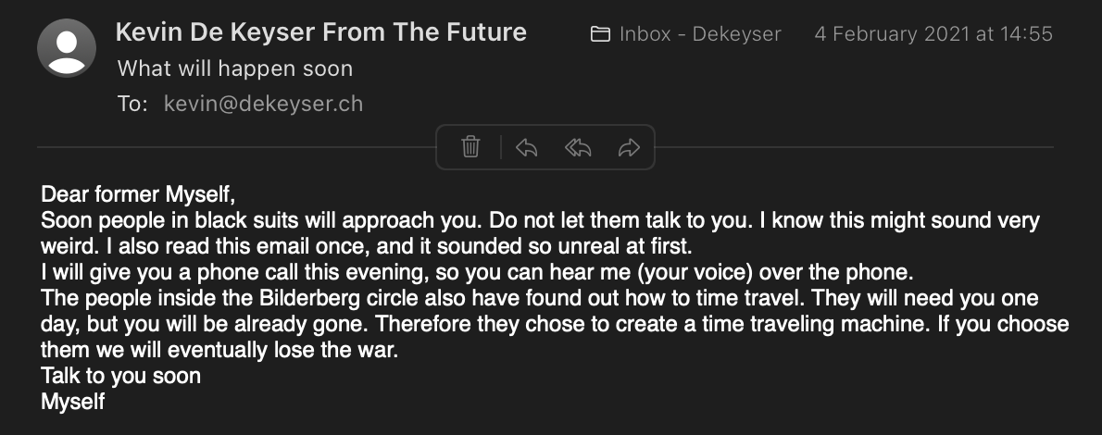Forward this message with the right arrow

629,147
